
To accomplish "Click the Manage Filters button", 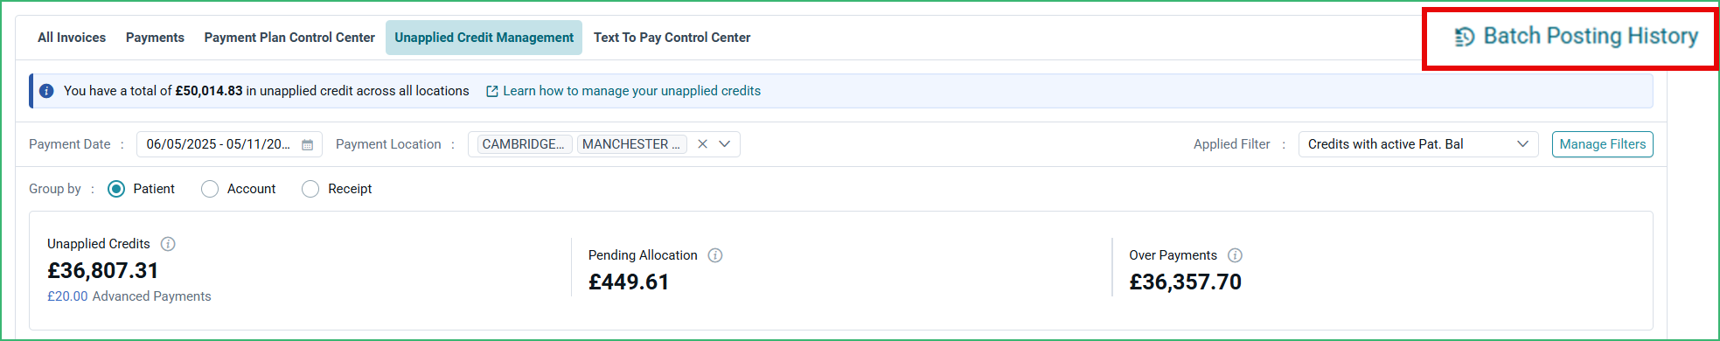I will tap(1603, 144).
